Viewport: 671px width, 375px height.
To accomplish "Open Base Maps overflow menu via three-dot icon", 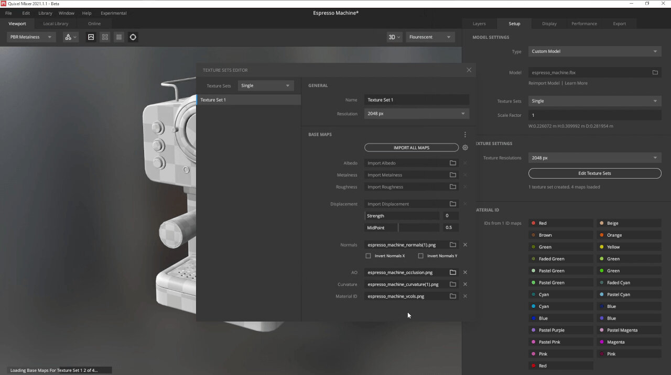I will click(465, 134).
